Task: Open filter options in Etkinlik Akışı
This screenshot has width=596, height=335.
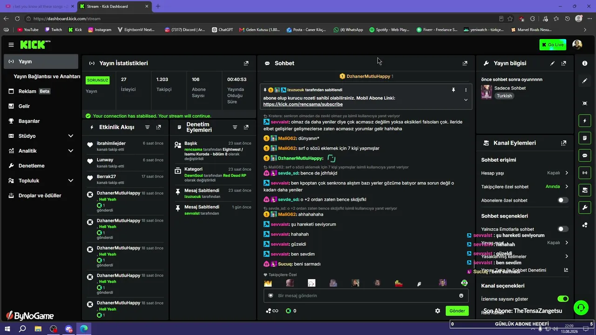Action: tap(148, 127)
